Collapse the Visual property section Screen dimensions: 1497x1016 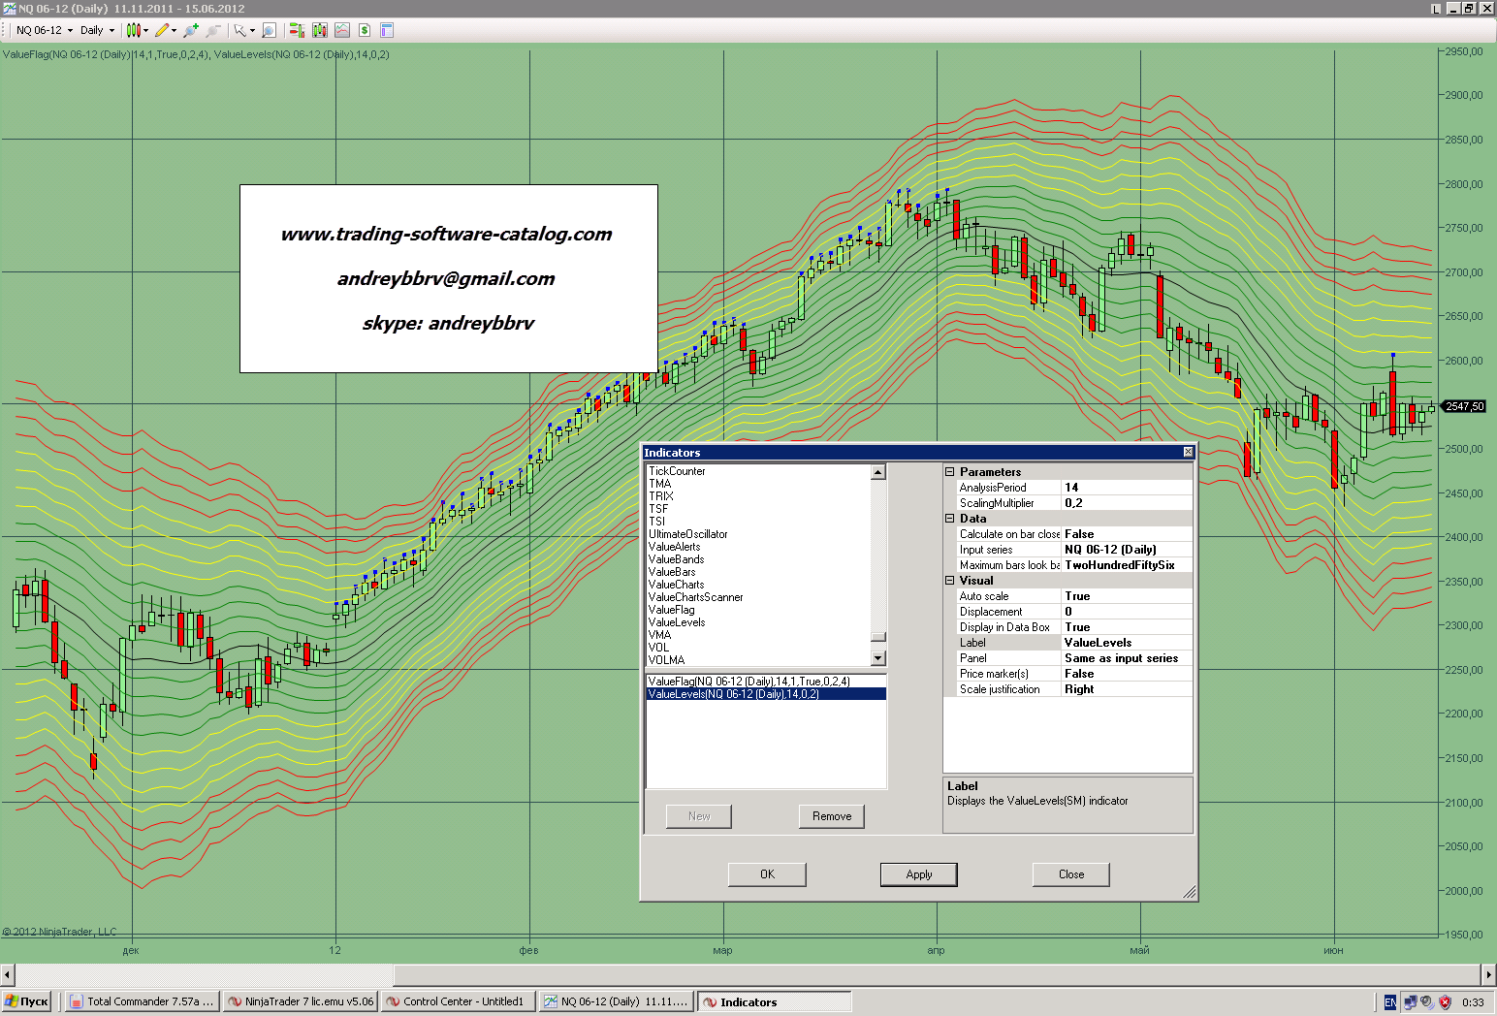tap(950, 581)
